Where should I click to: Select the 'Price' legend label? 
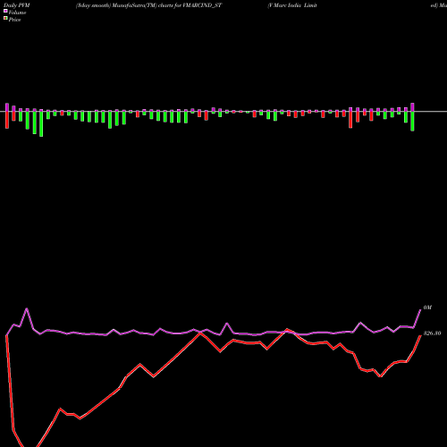coord(14,20)
